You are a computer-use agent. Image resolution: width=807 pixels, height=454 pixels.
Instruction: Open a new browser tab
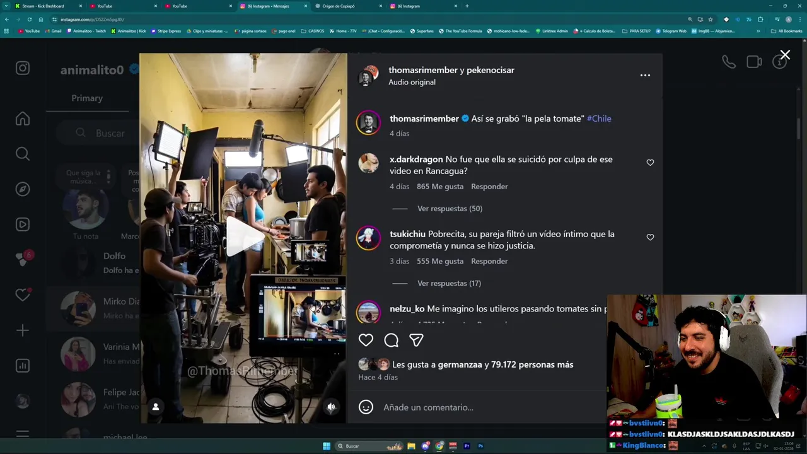[467, 6]
